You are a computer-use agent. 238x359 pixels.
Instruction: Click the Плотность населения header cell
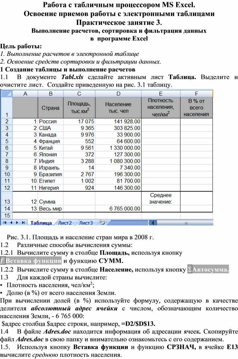point(161,107)
